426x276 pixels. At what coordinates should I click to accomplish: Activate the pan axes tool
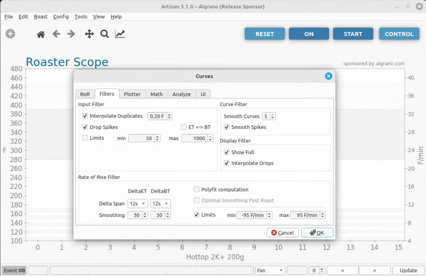pos(89,34)
